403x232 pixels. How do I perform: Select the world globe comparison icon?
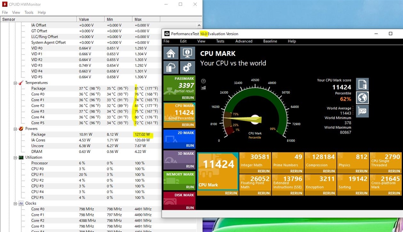[362, 98]
